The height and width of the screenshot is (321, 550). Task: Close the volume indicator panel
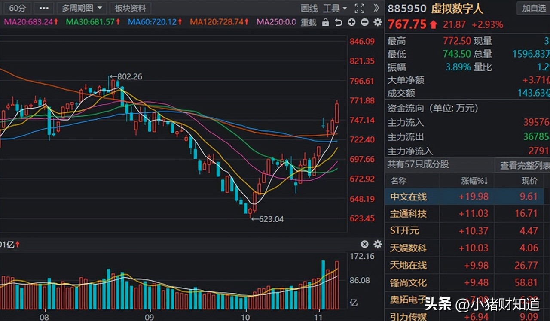[364, 244]
